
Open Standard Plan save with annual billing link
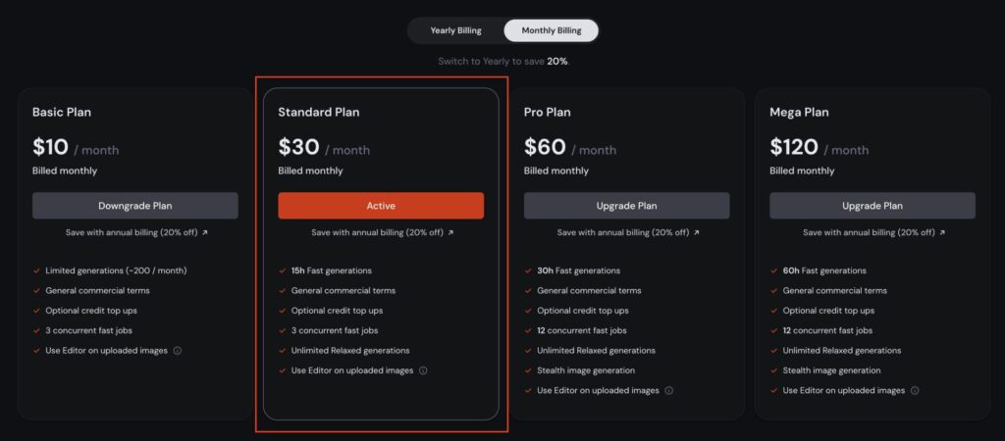coord(382,232)
